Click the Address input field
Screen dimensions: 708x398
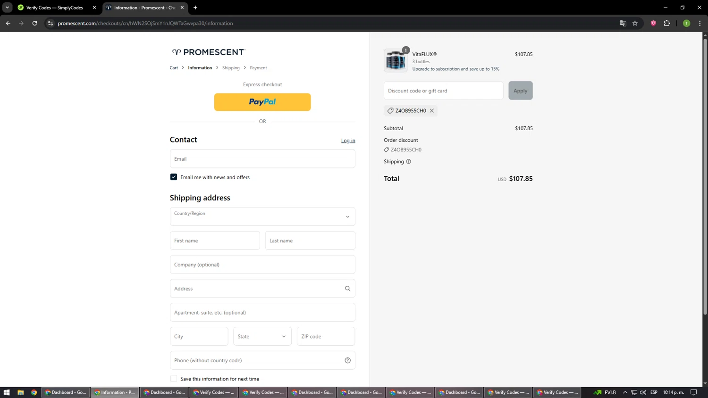pos(262,289)
